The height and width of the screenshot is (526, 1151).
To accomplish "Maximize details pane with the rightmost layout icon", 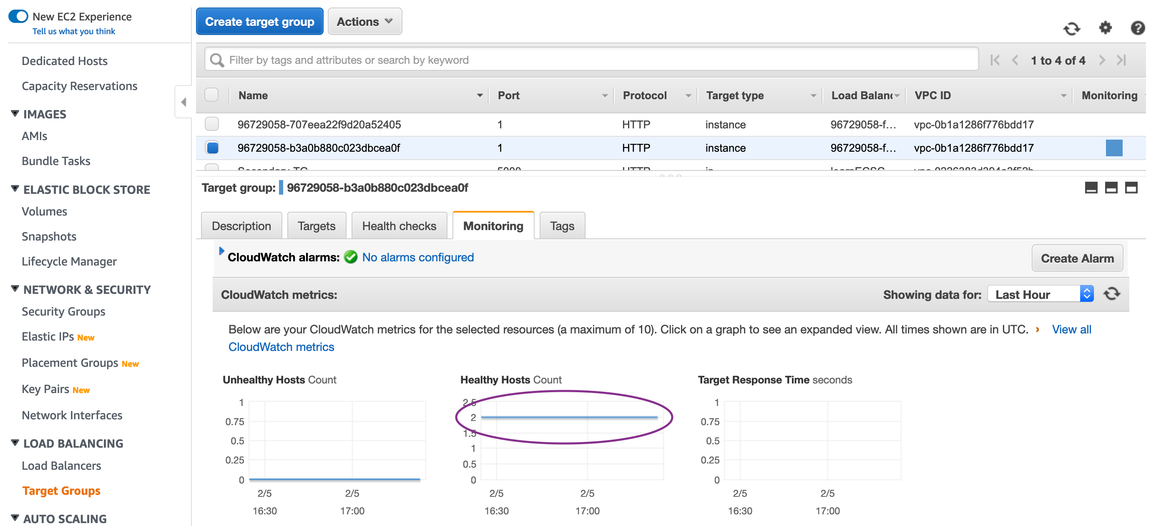I will [x=1131, y=188].
